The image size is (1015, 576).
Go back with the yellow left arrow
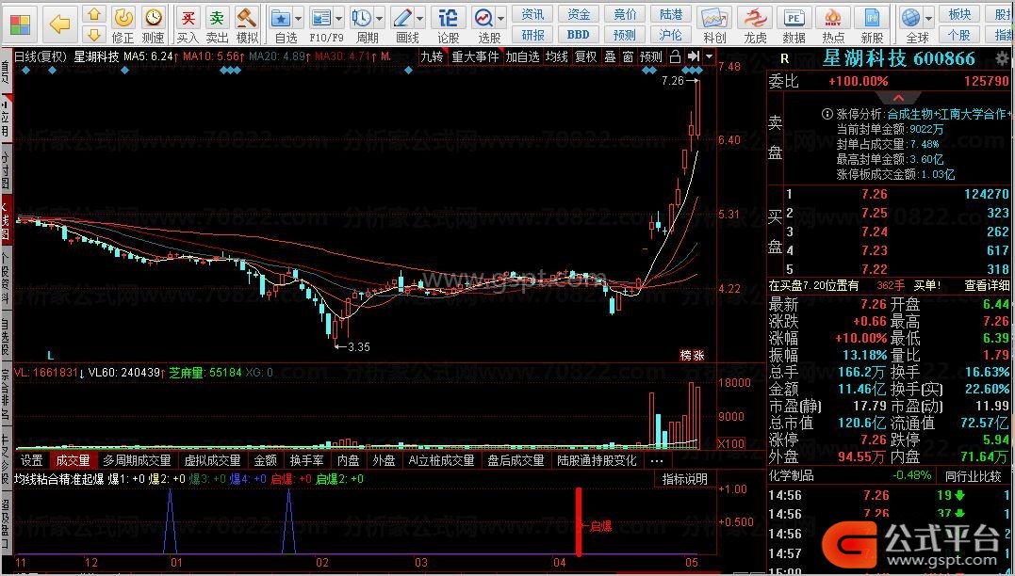coord(59,24)
